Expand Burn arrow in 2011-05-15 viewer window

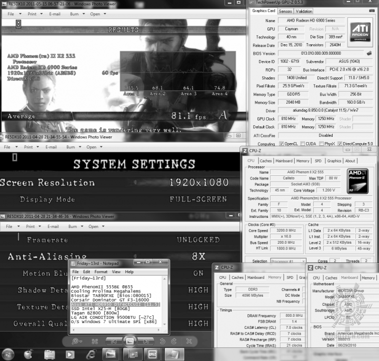[84, 14]
